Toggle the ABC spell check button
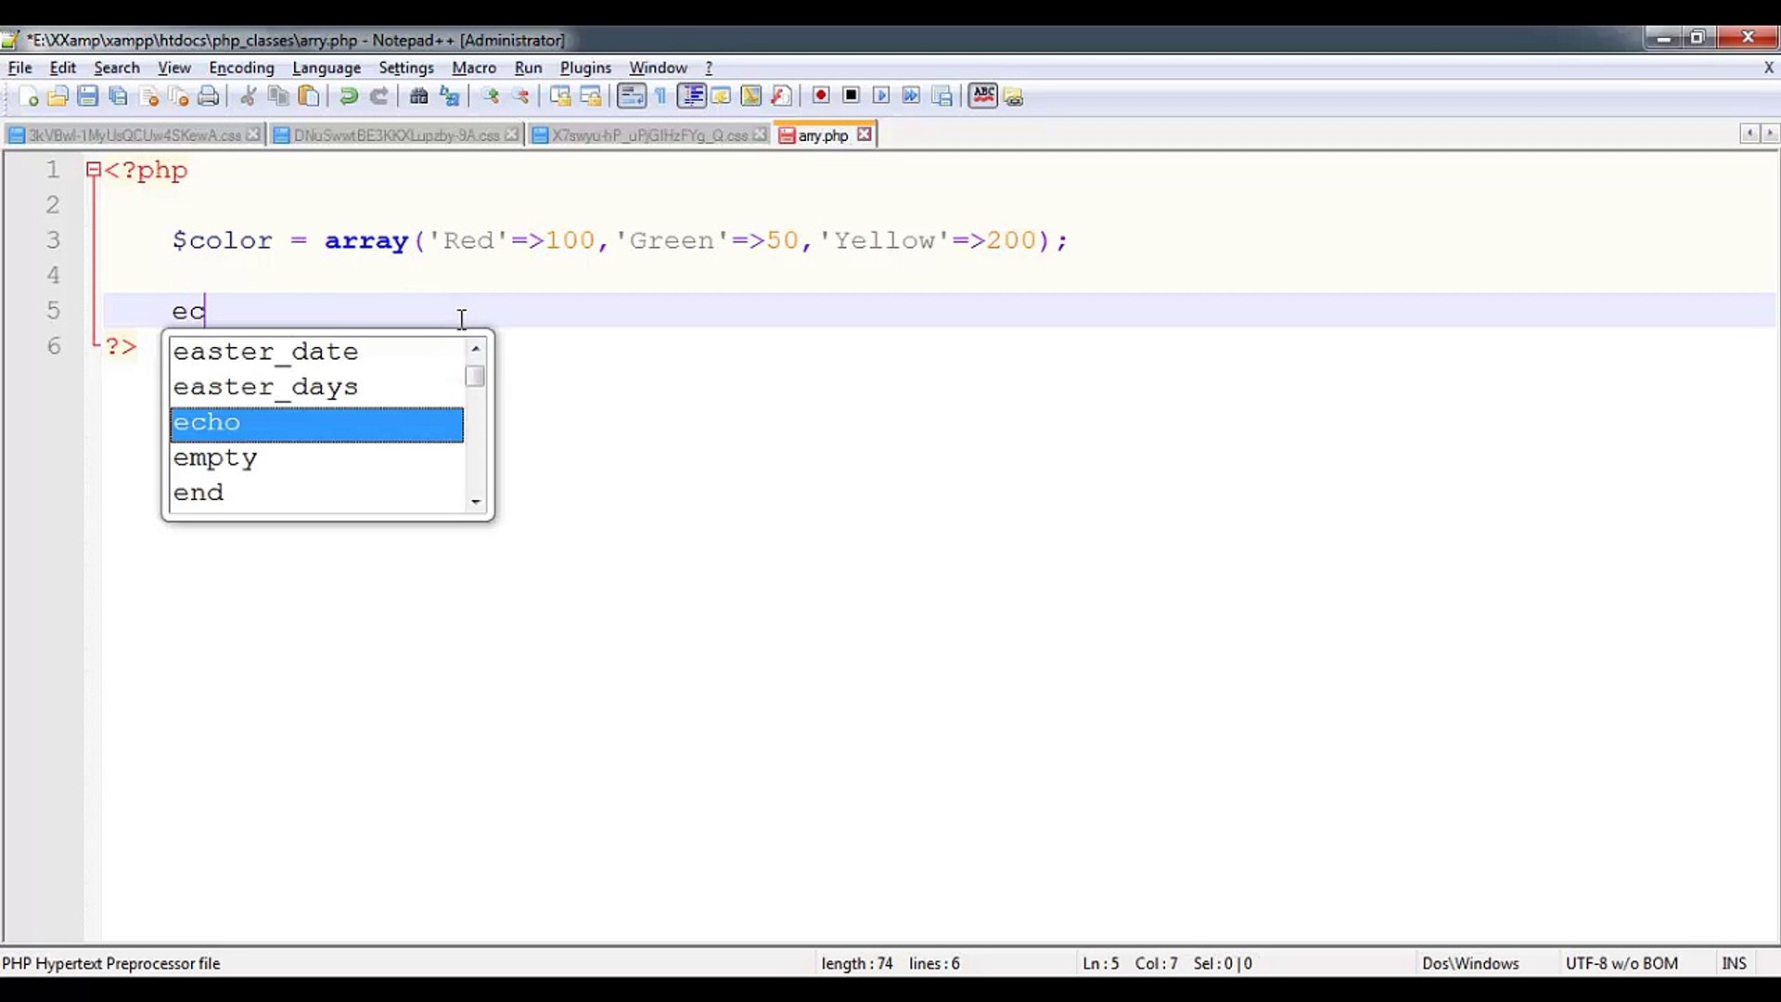The image size is (1781, 1002). (x=983, y=96)
